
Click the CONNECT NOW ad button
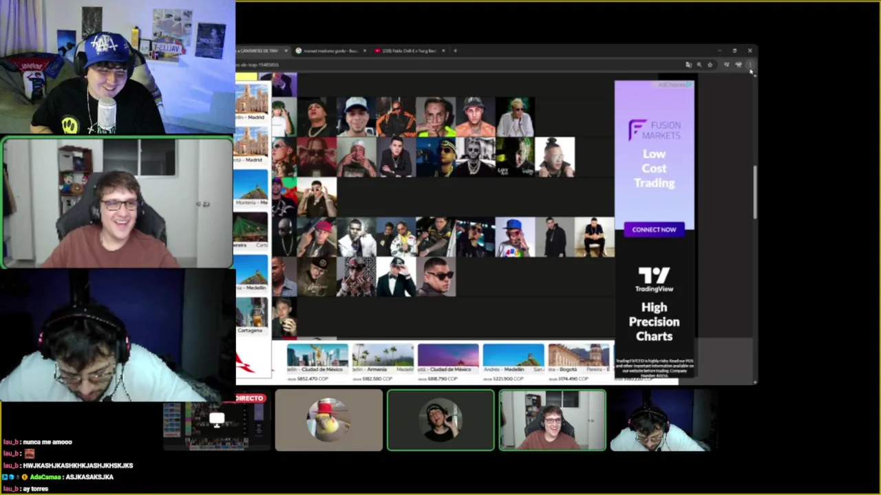tap(654, 230)
